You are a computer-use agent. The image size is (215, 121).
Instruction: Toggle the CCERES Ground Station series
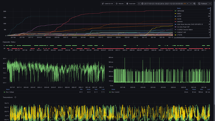[185, 30]
